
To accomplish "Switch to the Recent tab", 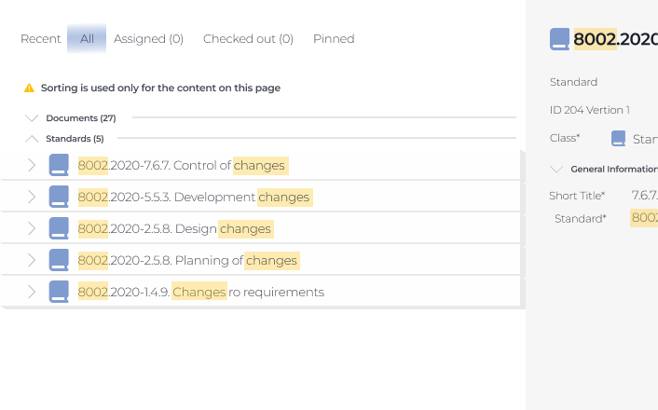I will [x=41, y=39].
